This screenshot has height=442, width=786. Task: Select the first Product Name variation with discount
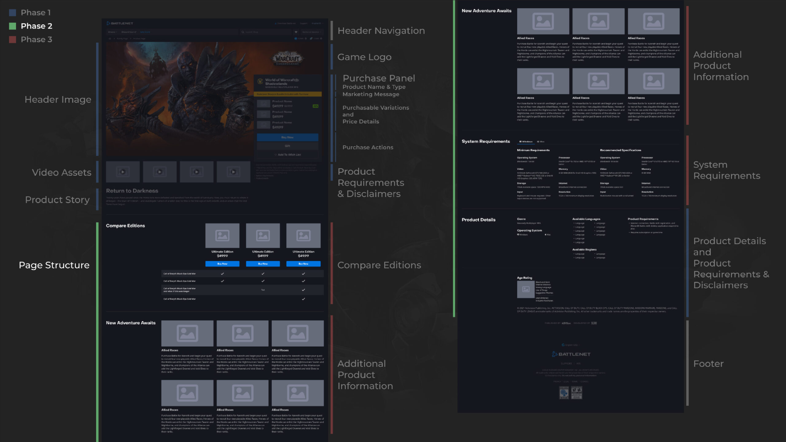pyautogui.click(x=287, y=104)
